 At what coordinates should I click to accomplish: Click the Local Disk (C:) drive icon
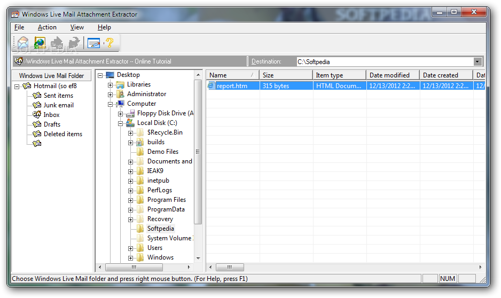pos(130,123)
